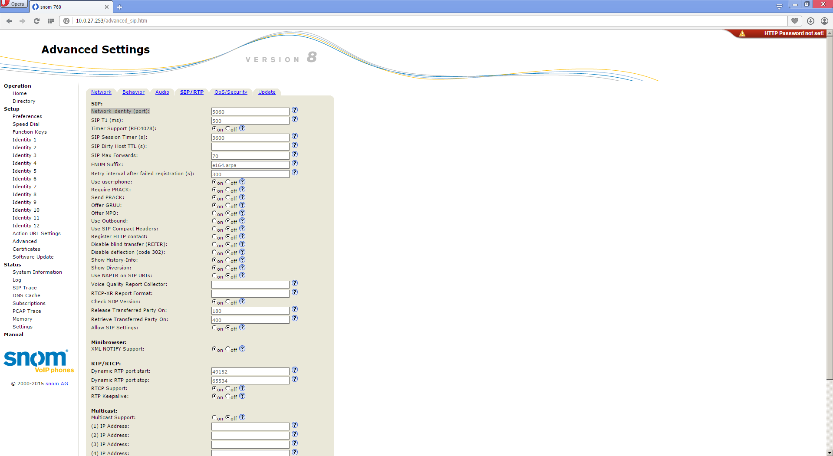The height and width of the screenshot is (456, 833).
Task: Open the Speed Dial setup page
Action: (x=26, y=124)
